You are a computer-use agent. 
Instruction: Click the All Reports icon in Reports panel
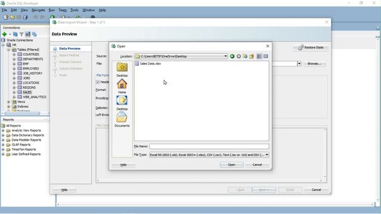[x=3, y=125]
